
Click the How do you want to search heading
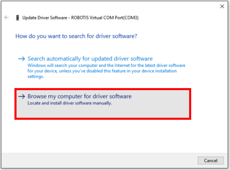[76, 36]
